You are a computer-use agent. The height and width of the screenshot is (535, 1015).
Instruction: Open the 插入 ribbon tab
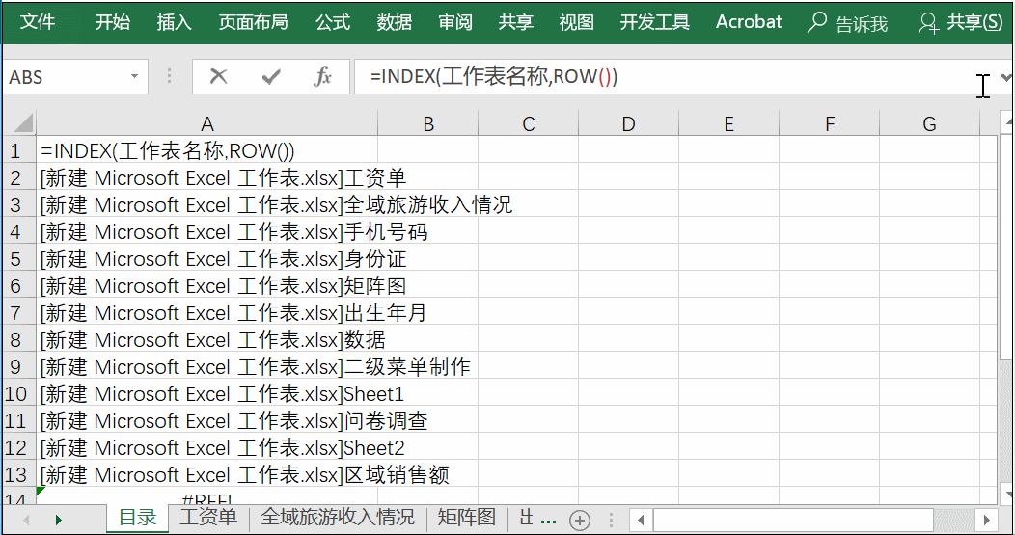[x=174, y=22]
